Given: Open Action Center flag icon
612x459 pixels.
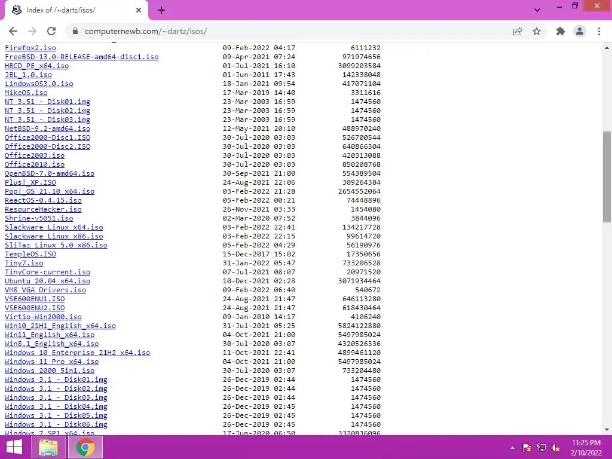Looking at the screenshot, I should (x=527, y=448).
